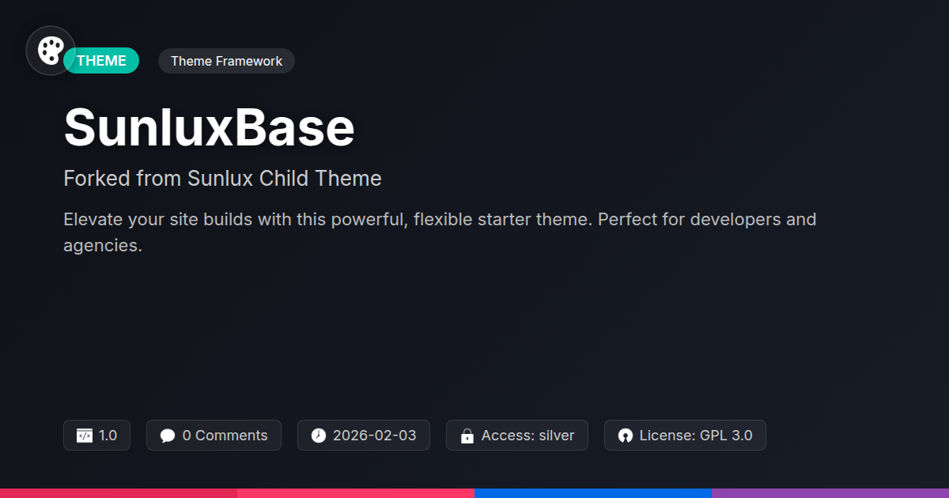Click the padlock access icon
This screenshot has height=498, width=949.
tap(467, 436)
